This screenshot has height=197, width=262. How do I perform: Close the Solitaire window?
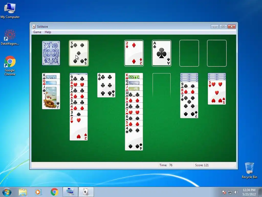click(x=232, y=26)
